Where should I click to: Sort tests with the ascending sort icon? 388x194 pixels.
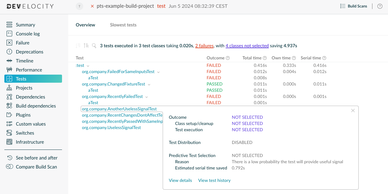[86, 45]
